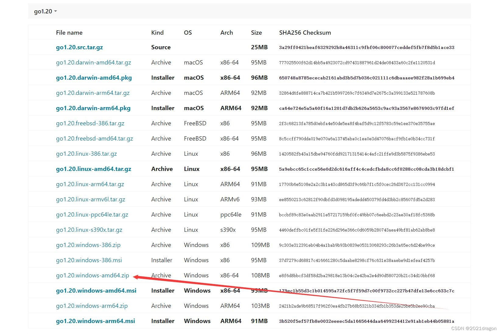Image resolution: width=501 pixels, height=334 pixels.
Task: Select checksum starting with e8f6d8bbcf3d
Action: click(x=357, y=276)
